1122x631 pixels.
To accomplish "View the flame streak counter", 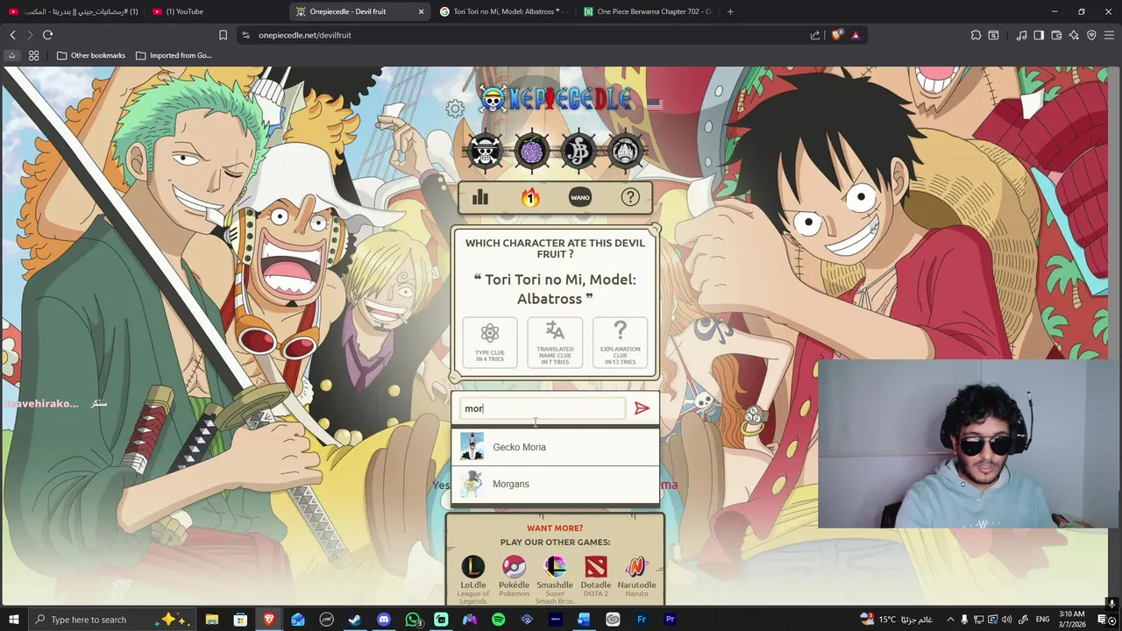I will tap(530, 197).
